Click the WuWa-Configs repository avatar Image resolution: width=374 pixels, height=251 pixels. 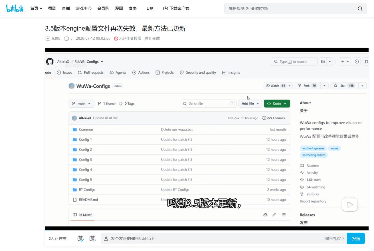pyautogui.click(x=72, y=86)
